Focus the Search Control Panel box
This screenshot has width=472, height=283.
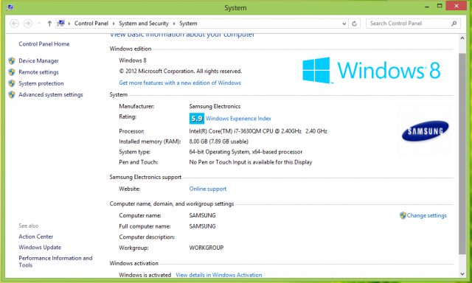pos(413,23)
